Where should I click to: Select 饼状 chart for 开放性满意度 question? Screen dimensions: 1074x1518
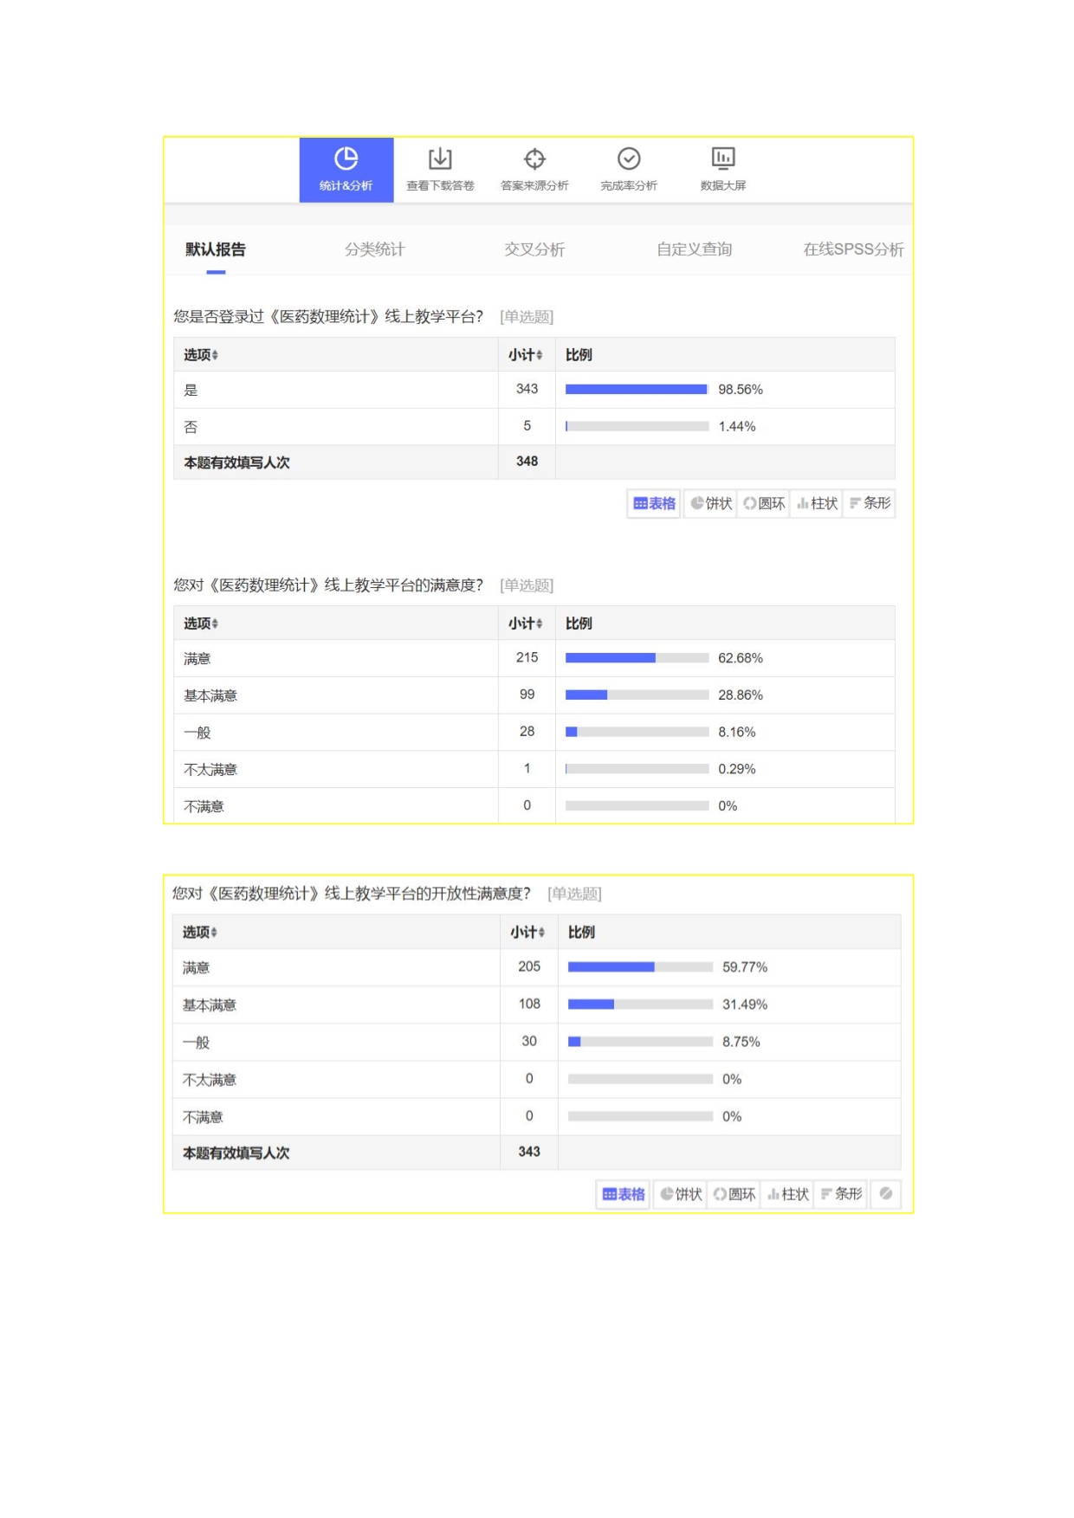(681, 1194)
